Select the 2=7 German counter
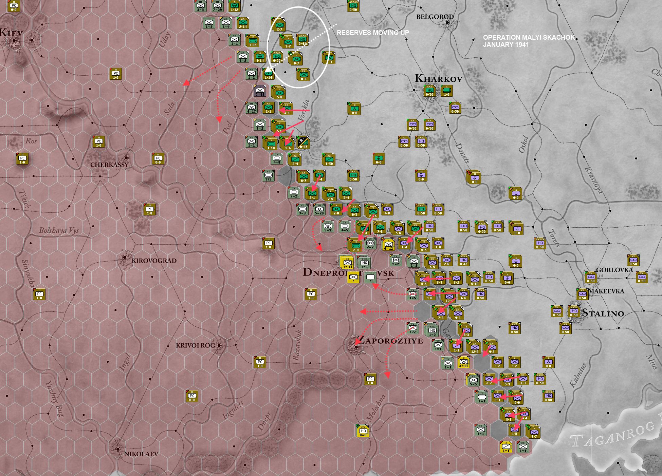This screenshot has height=476, width=662. [x=370, y=243]
